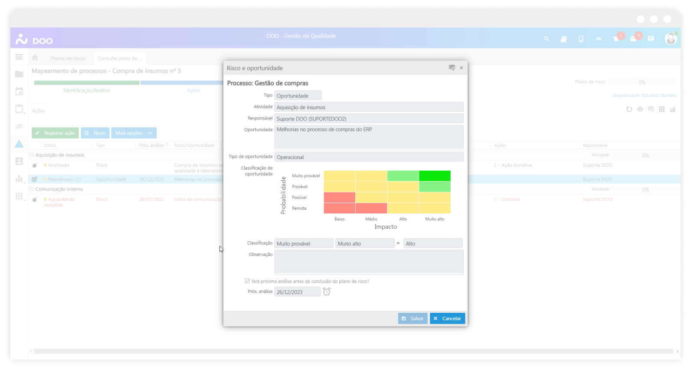Open the notifications bell with badge 1
The image size is (691, 370).
tap(616, 39)
